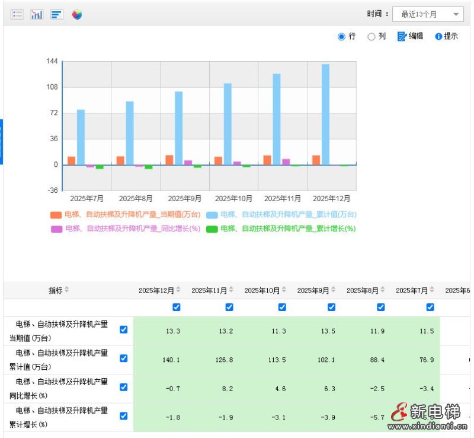This screenshot has height=438, width=474.
Task: Open the 提示 info tip icon
Action: pos(438,36)
